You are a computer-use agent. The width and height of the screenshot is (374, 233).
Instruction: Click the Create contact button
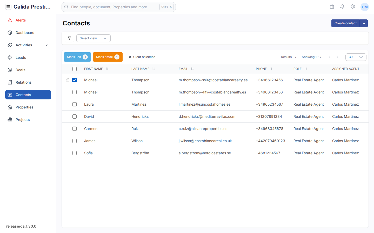tap(345, 23)
